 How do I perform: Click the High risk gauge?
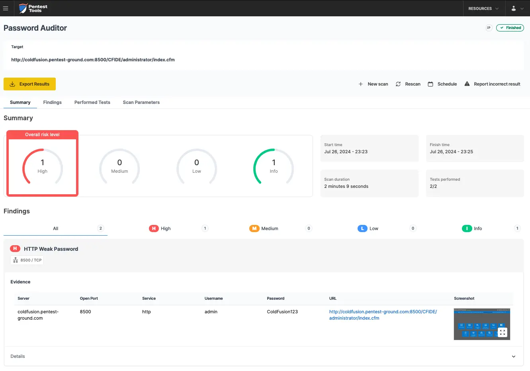click(x=43, y=166)
